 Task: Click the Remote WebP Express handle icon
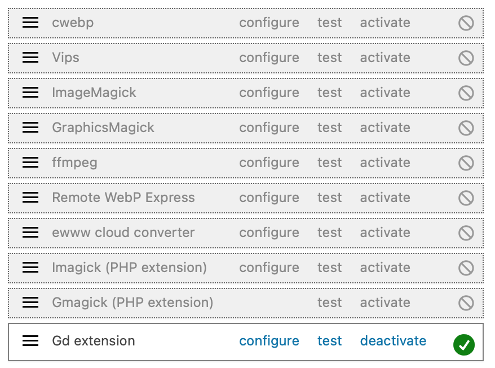30,198
